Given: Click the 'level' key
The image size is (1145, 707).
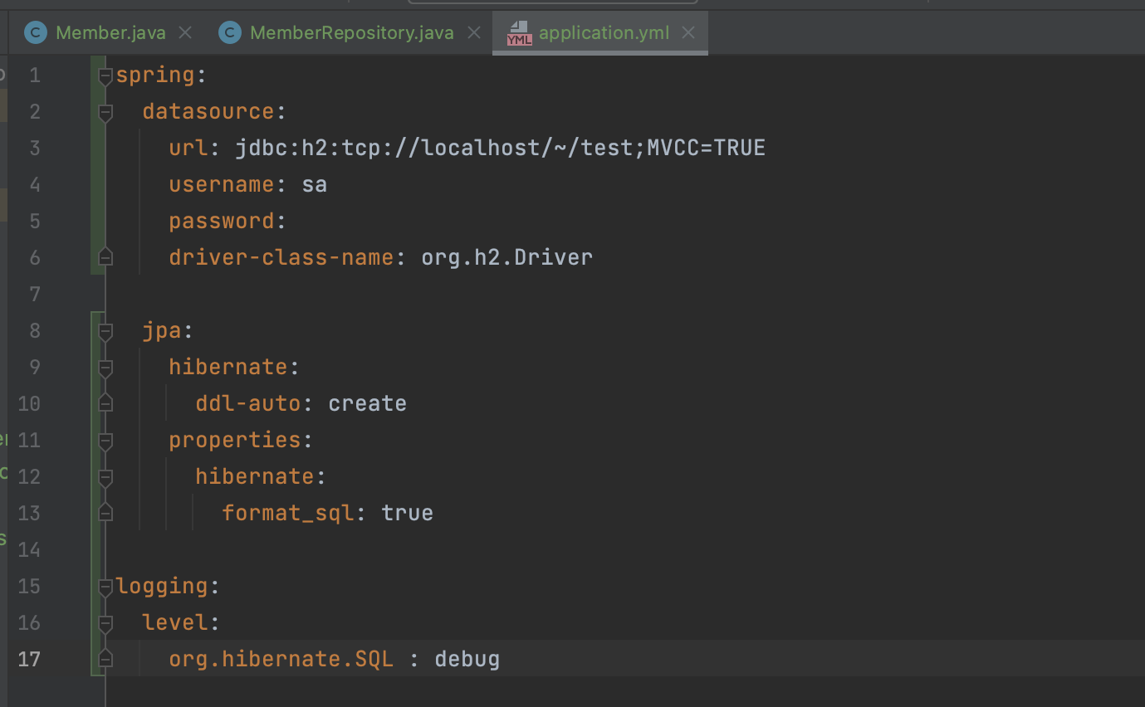Looking at the screenshot, I should pyautogui.click(x=175, y=622).
